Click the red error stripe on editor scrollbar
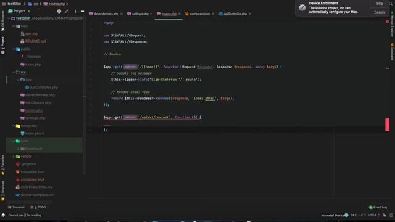This screenshot has height=222, width=395. point(387,125)
